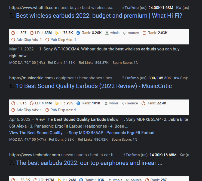The height and width of the screenshot is (181, 202).
Task: Click the I: 73.3K indexed pages value
Action: point(68,33)
